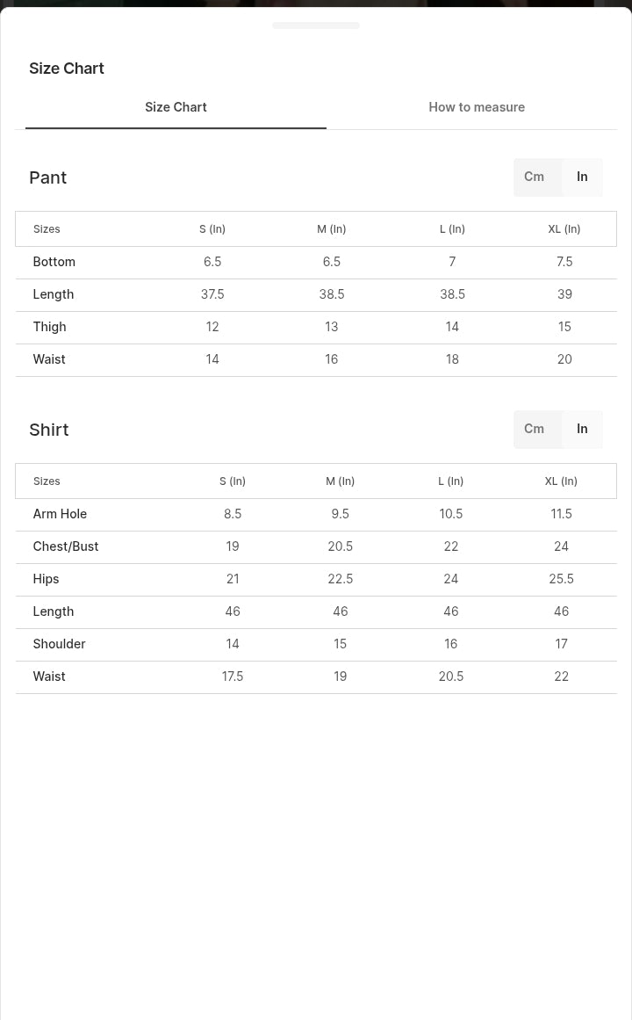
Task: Click the Pant Thigh row label
Action: [x=49, y=327]
